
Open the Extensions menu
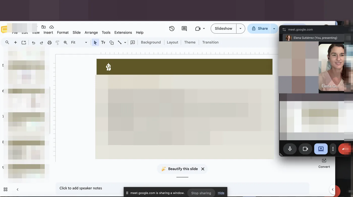[123, 33]
